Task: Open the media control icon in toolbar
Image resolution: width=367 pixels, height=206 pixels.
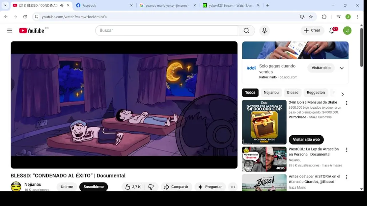Action: click(x=338, y=17)
